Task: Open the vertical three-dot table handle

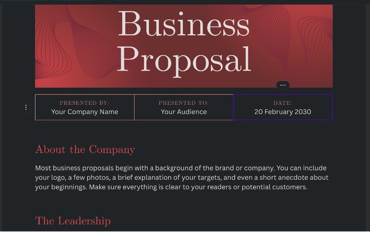Action: point(26,107)
